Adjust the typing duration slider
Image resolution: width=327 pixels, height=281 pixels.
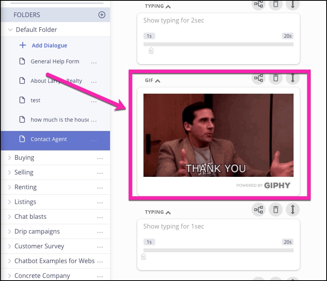pos(218,44)
